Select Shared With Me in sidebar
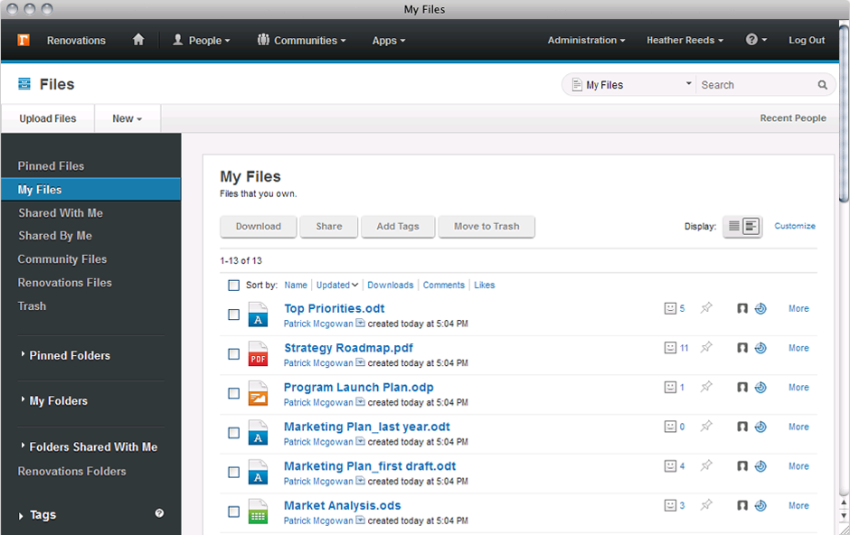 [x=61, y=213]
